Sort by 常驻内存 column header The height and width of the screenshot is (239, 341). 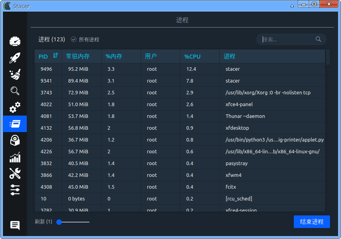82,57
